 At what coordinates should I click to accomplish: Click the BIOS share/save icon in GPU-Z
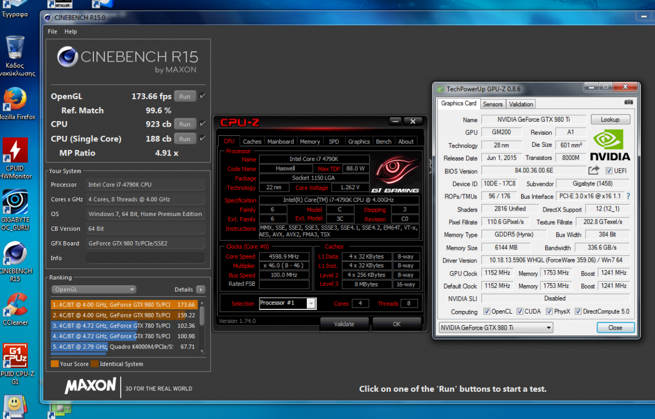click(x=593, y=171)
